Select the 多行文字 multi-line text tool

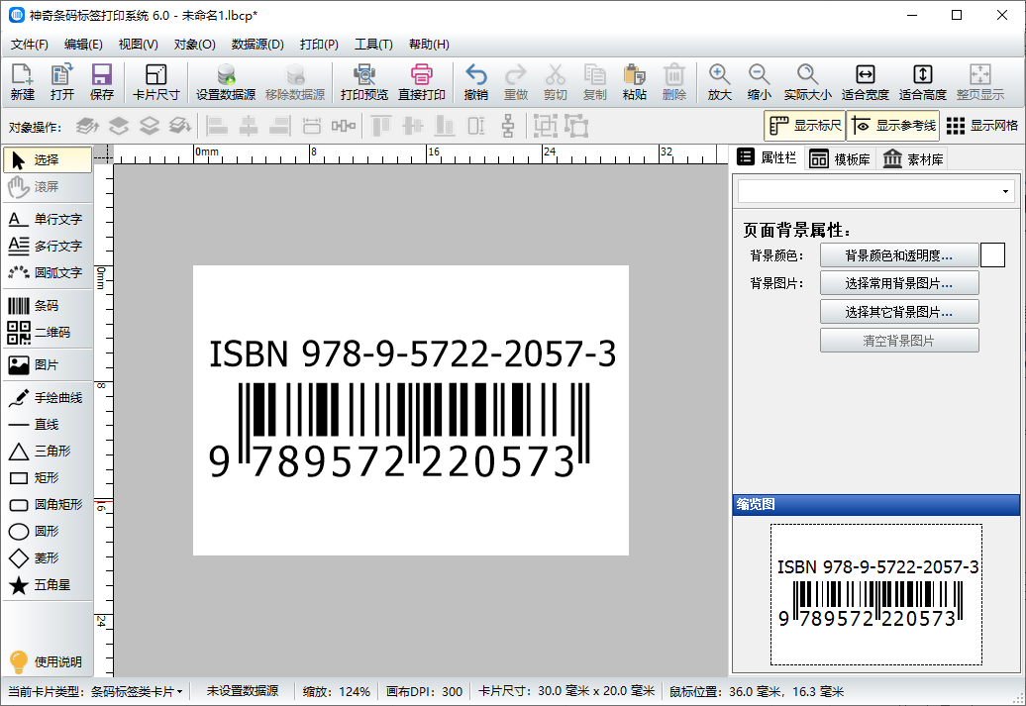48,246
